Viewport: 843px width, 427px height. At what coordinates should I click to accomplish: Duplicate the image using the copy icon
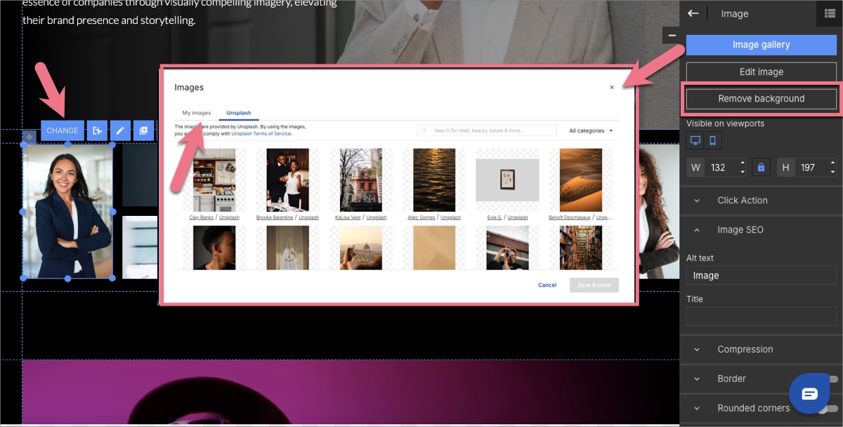coord(143,130)
